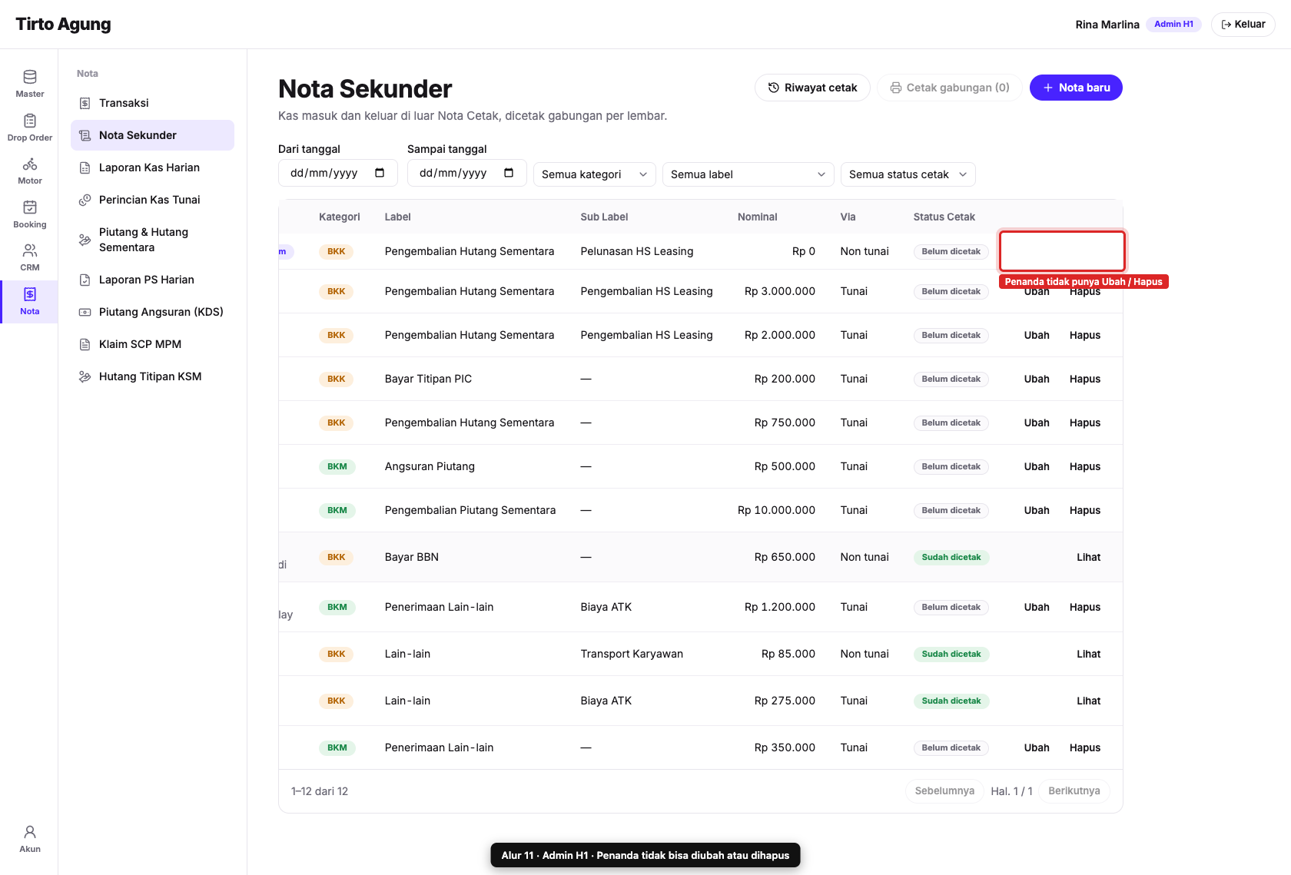Open Piutang & Hutang Sementara menu item

[x=152, y=240]
